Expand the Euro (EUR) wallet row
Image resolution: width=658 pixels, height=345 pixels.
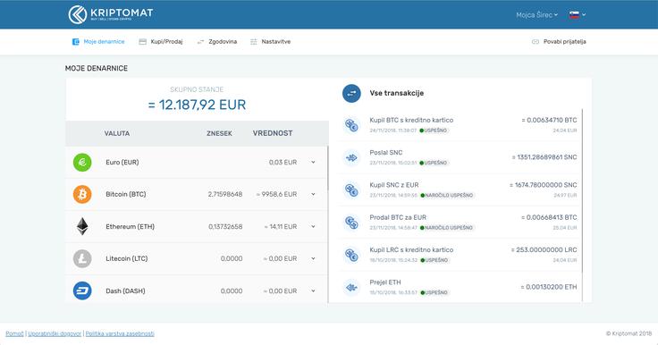coord(313,162)
